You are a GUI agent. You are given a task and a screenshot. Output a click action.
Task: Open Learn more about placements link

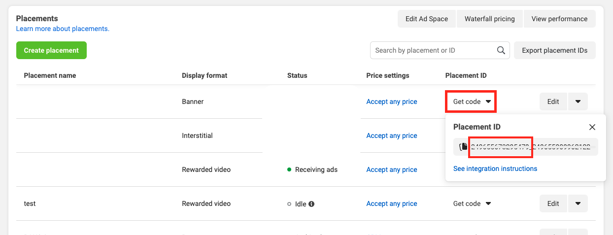point(63,29)
